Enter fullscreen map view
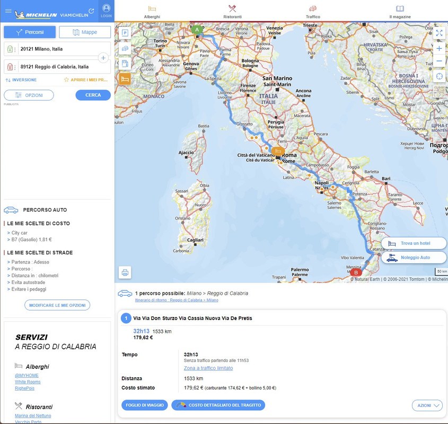 [439, 33]
